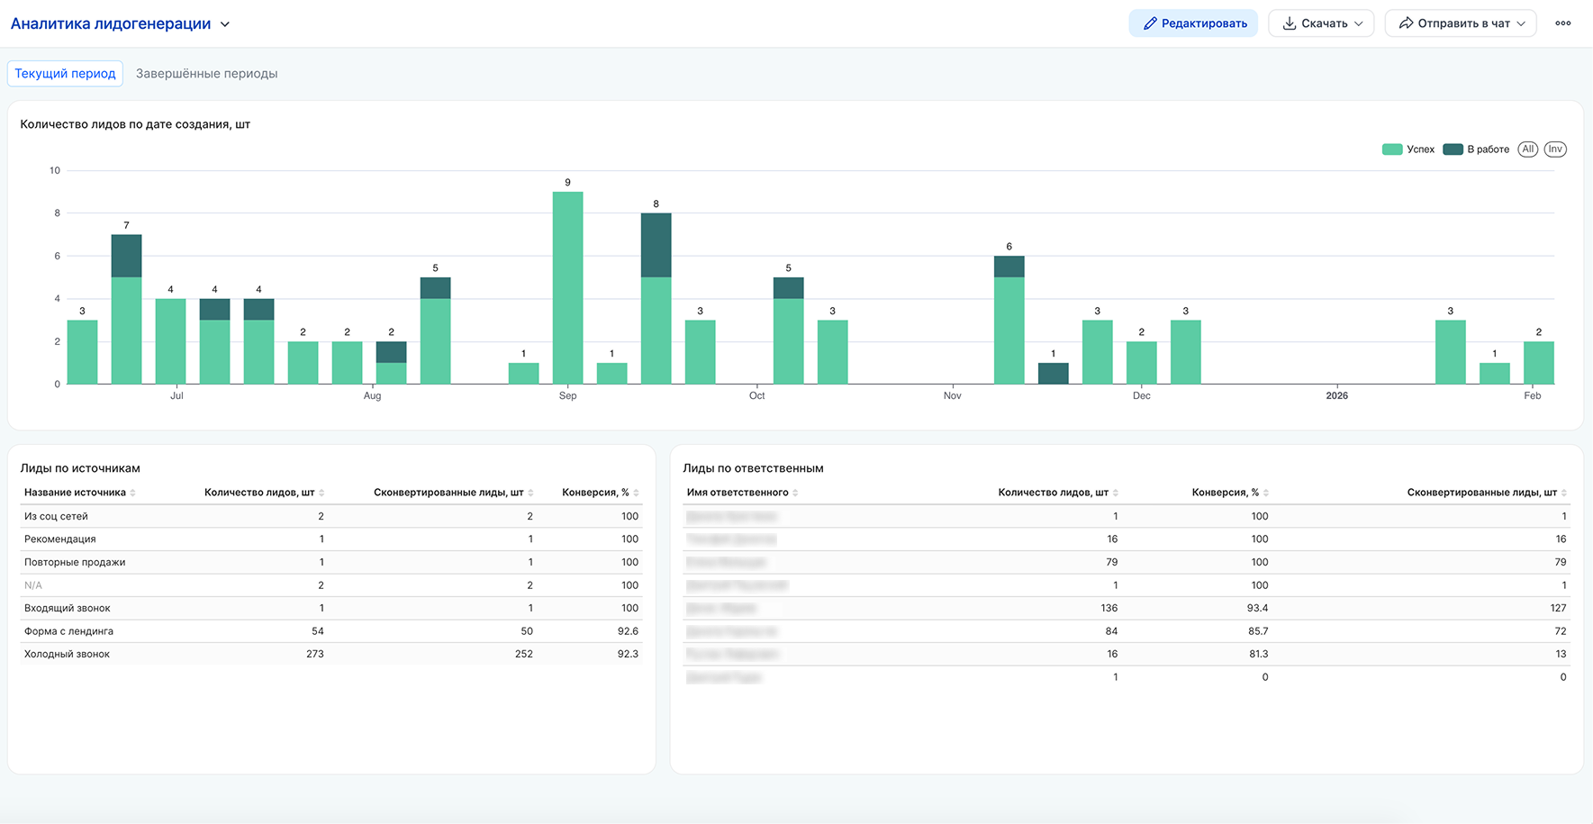Click the pencil icon in Редактировать button
Screen dimensions: 1593x824
1150,23
